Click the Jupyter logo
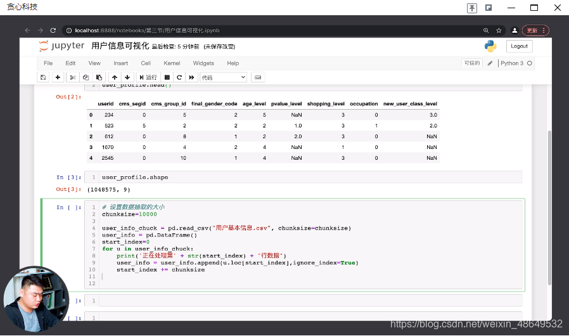The height and width of the screenshot is (336, 569). click(61, 46)
